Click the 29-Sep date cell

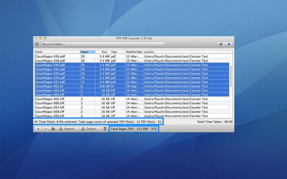coord(134,86)
